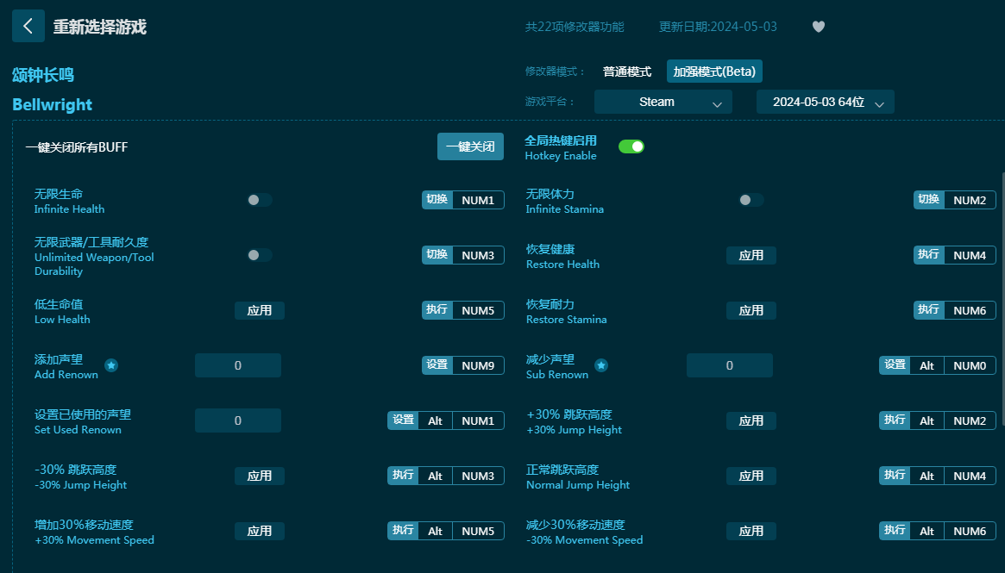The height and width of the screenshot is (573, 1005).
Task: Click the 切换 label for Infinite Health
Action: [437, 200]
